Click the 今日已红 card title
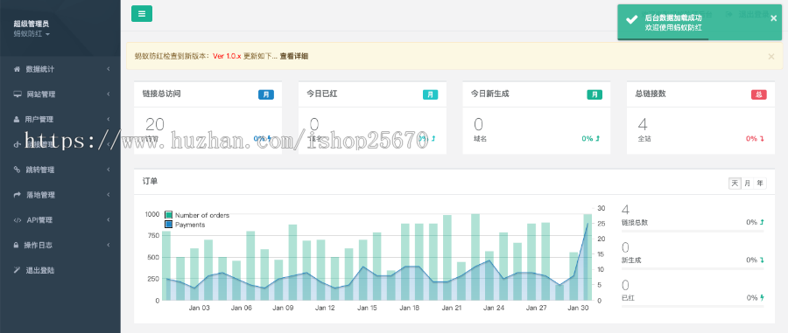This screenshot has height=333, width=788. click(x=321, y=94)
